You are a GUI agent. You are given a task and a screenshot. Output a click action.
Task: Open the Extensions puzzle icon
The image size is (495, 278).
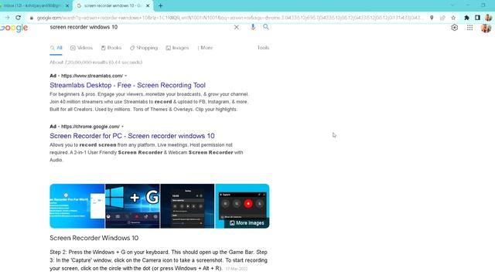point(466,18)
